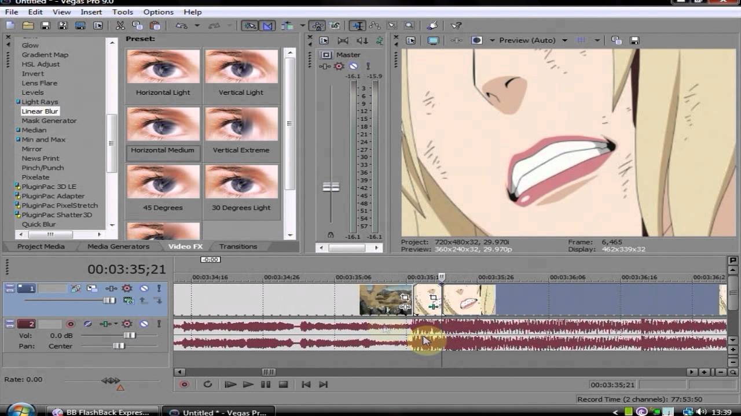741x416 pixels.
Task: Click the Undo arrow icon
Action: coord(182,25)
